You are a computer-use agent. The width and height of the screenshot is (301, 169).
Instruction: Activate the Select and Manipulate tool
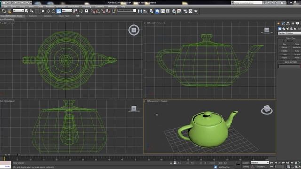(x=81, y=11)
